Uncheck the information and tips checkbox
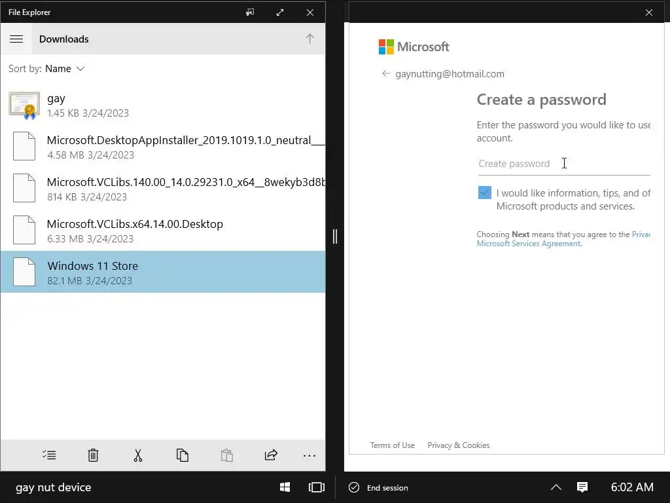The height and width of the screenshot is (503, 670). (485, 193)
